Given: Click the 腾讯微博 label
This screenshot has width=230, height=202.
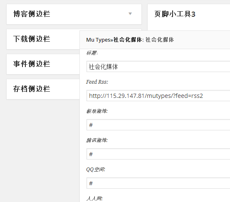Looking at the screenshot, I should pyautogui.click(x=97, y=140).
